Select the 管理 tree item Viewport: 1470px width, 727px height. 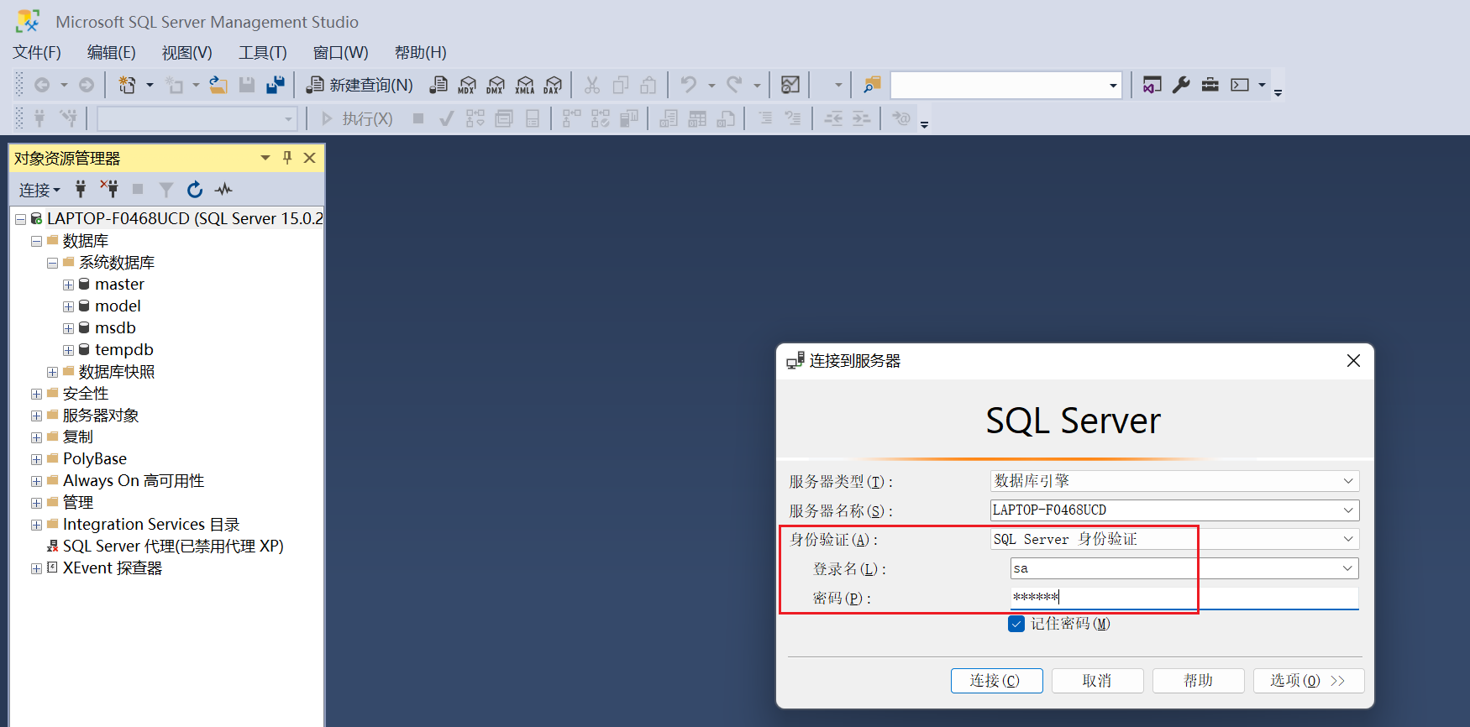(78, 503)
